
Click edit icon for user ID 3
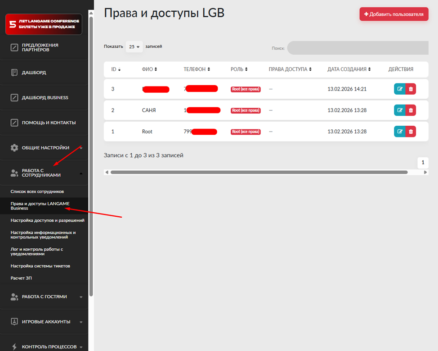coord(399,89)
